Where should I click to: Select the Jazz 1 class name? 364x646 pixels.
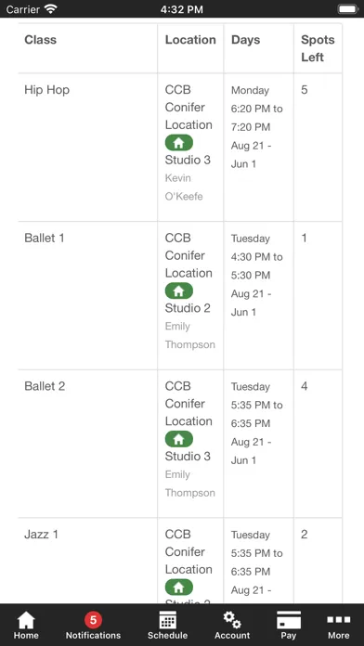pos(41,535)
